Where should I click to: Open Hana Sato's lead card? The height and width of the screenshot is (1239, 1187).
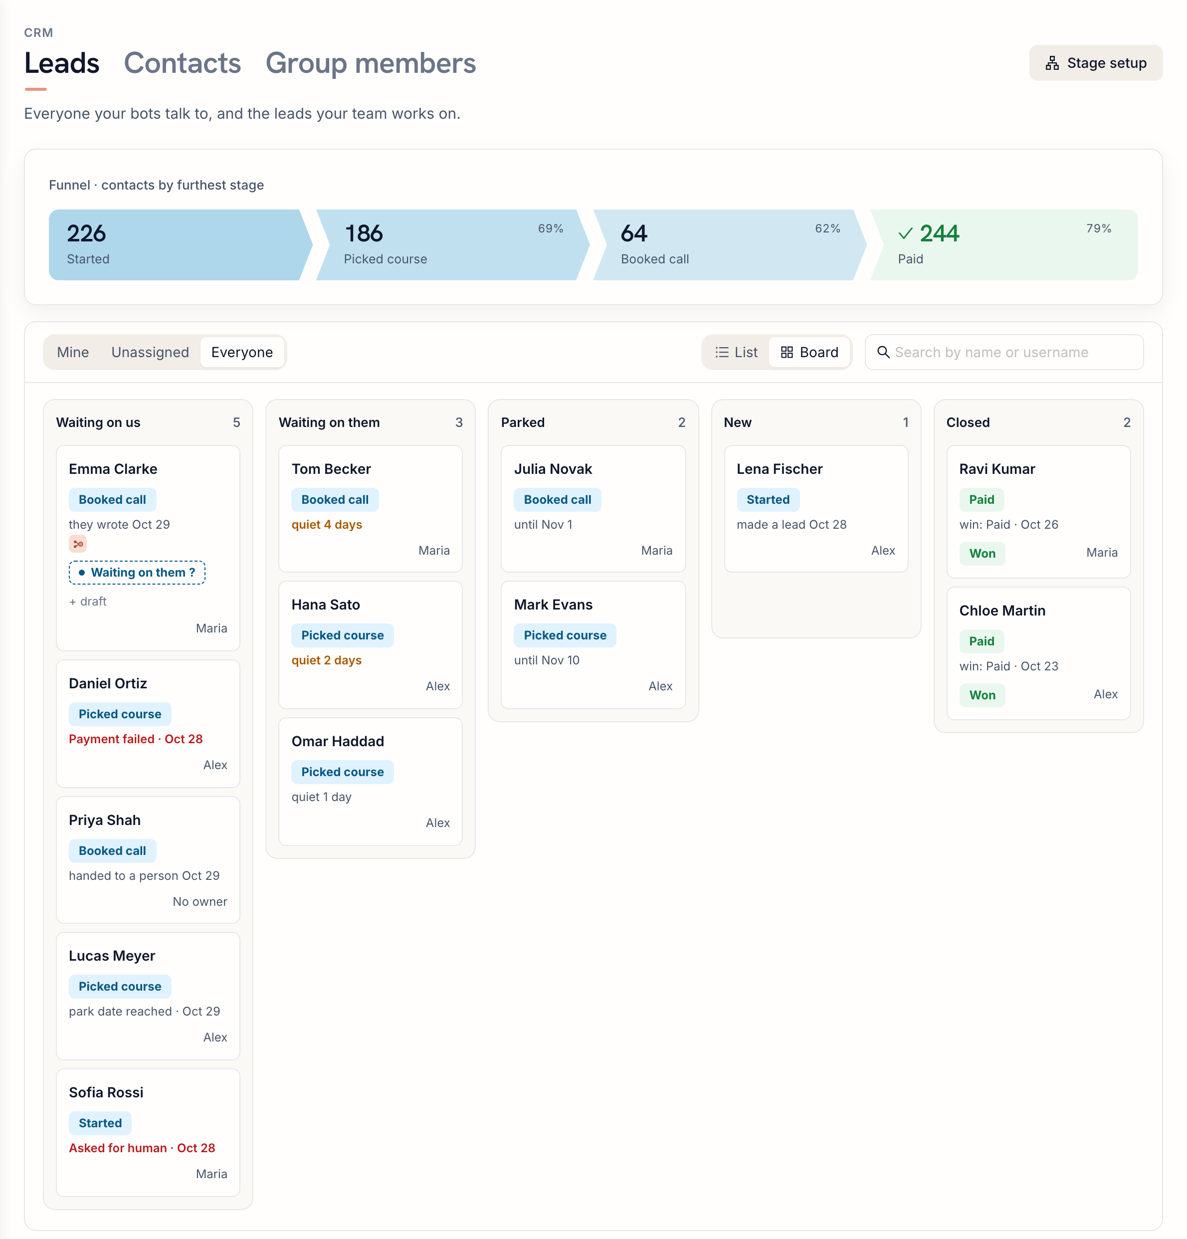click(371, 645)
